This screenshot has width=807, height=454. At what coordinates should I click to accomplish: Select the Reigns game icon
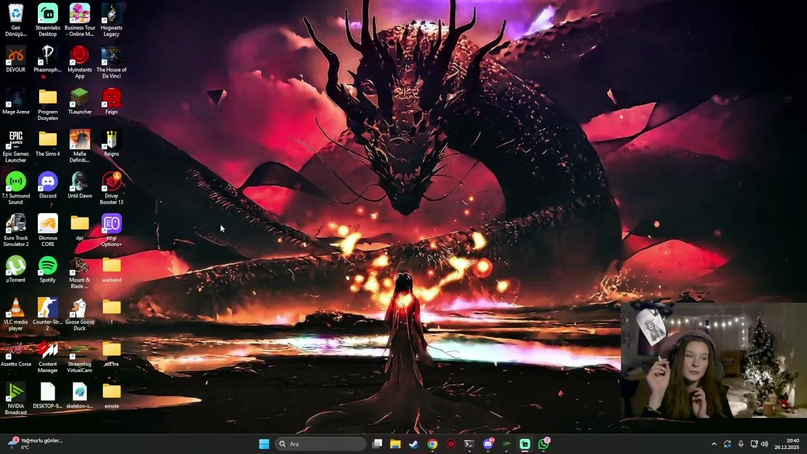112,144
